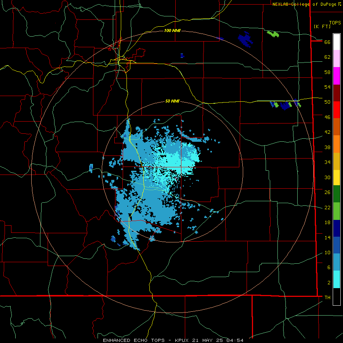Click the "58" legend value
This screenshot has height=343, width=343.
point(327,72)
